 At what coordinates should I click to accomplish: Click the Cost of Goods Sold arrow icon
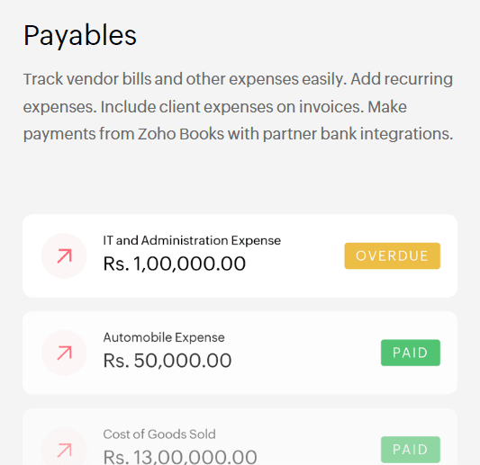64,450
